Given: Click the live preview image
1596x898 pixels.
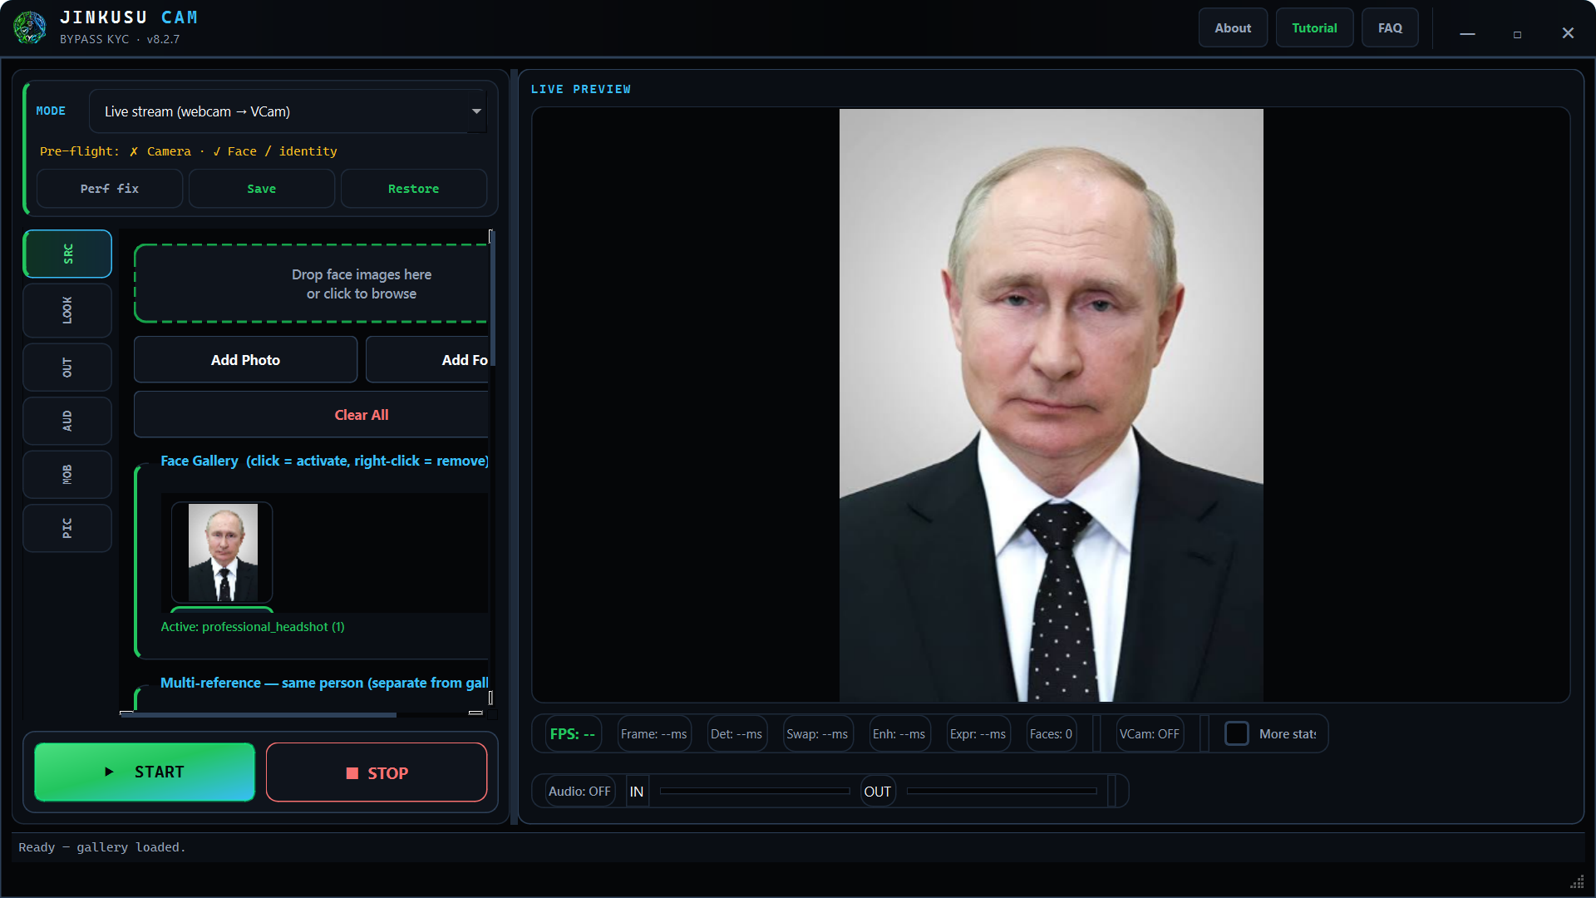Looking at the screenshot, I should pos(1051,405).
